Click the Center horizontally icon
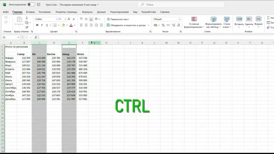This screenshot has width=274, height=154. [86, 25]
